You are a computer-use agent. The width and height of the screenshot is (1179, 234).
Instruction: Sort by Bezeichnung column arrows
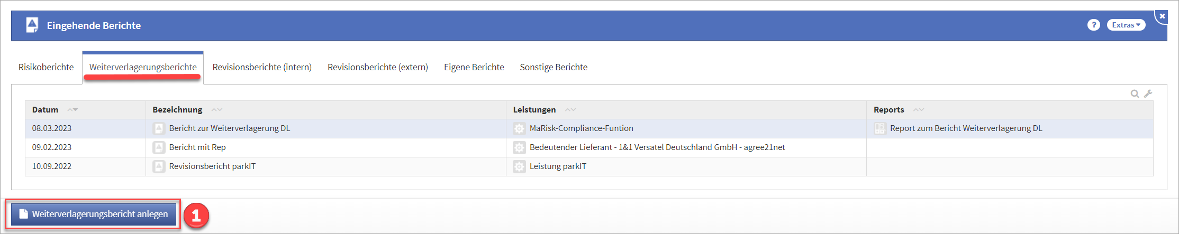(216, 110)
